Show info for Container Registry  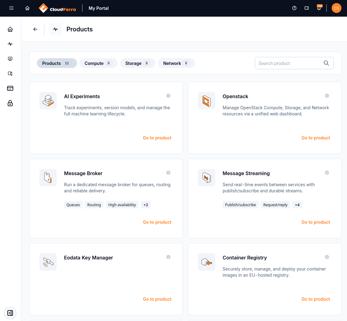(x=327, y=257)
